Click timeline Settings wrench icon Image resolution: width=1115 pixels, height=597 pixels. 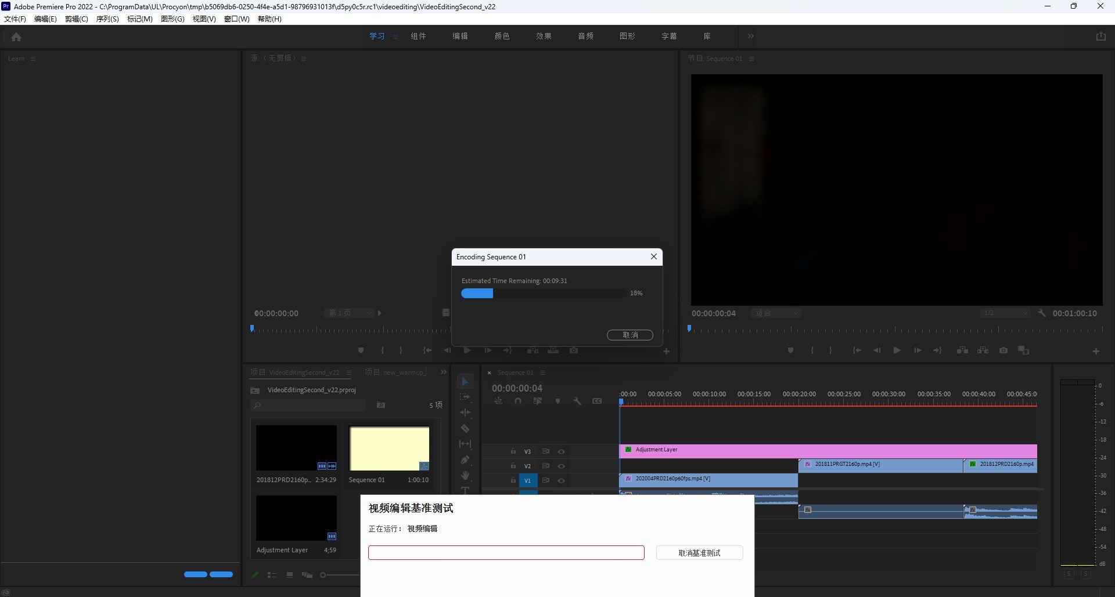pyautogui.click(x=577, y=401)
